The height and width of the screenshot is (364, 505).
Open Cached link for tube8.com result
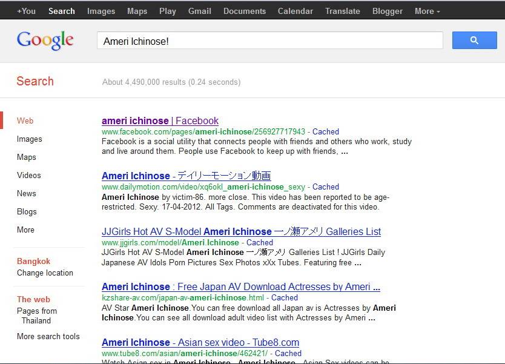(288, 353)
